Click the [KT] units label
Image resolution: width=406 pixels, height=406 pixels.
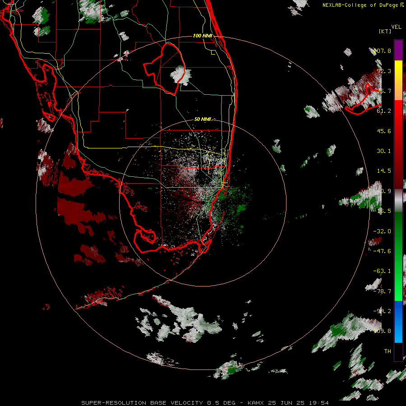tap(385, 31)
